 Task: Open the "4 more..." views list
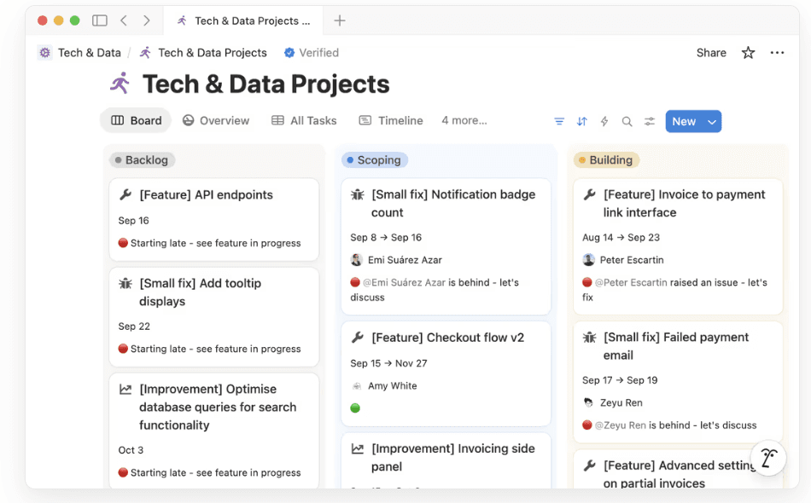(x=464, y=120)
